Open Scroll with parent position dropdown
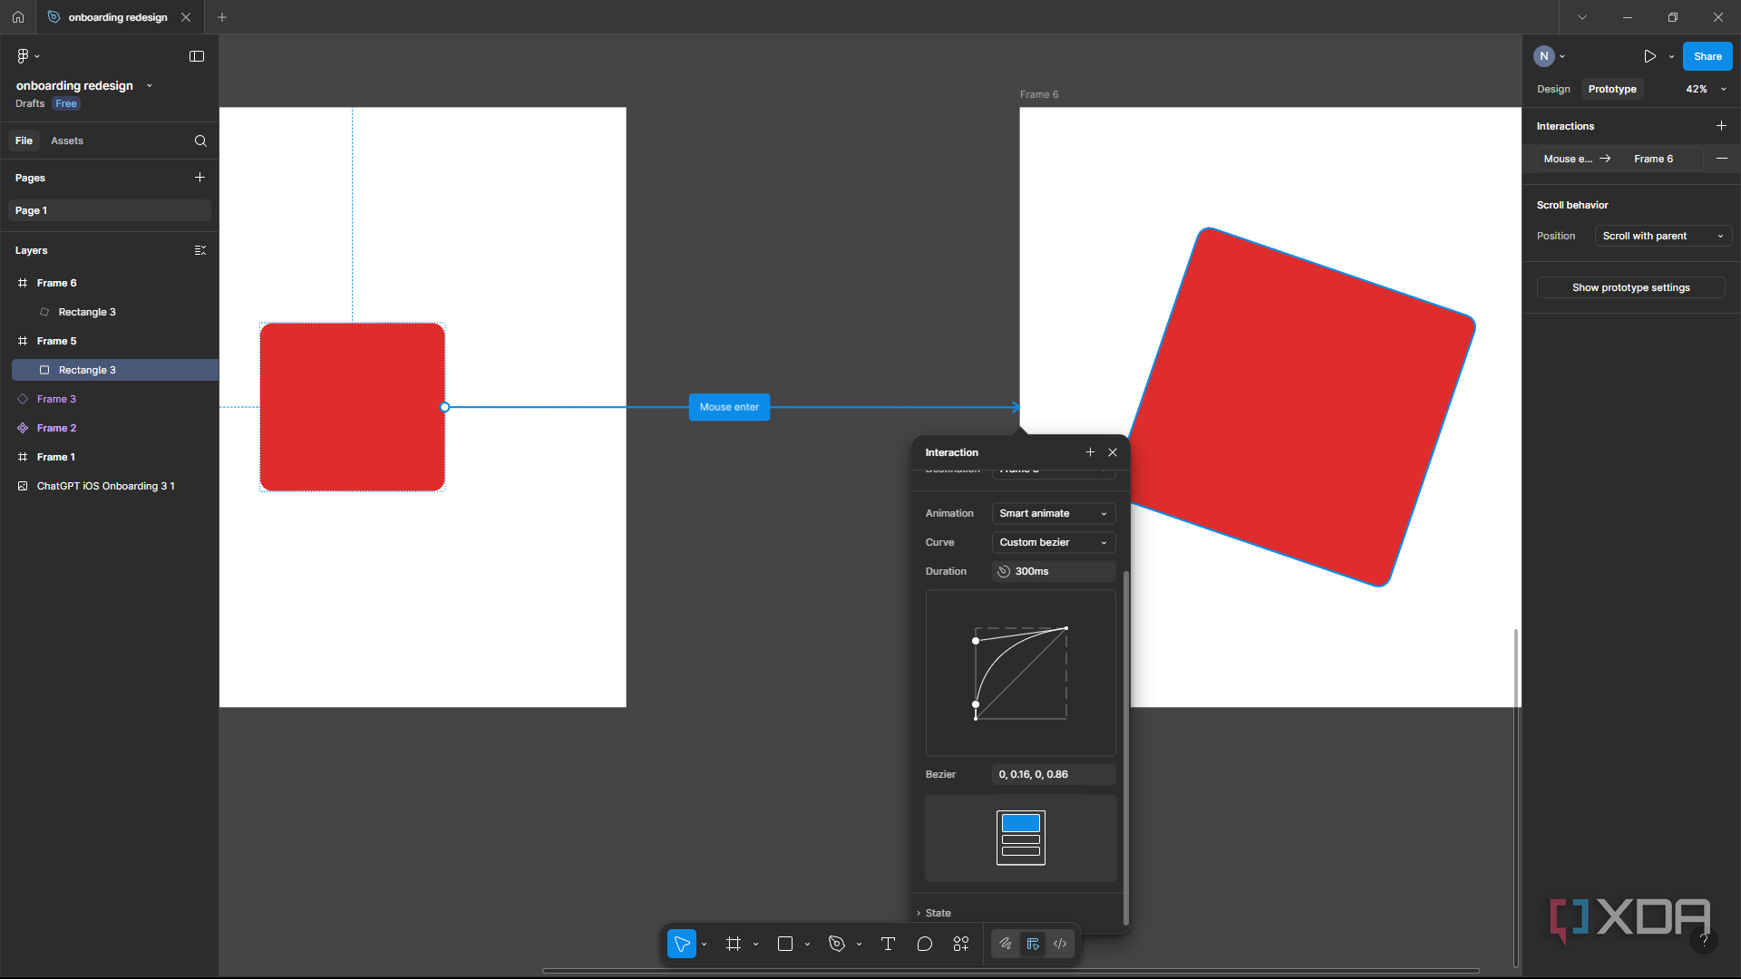1741x979 pixels. click(x=1663, y=236)
